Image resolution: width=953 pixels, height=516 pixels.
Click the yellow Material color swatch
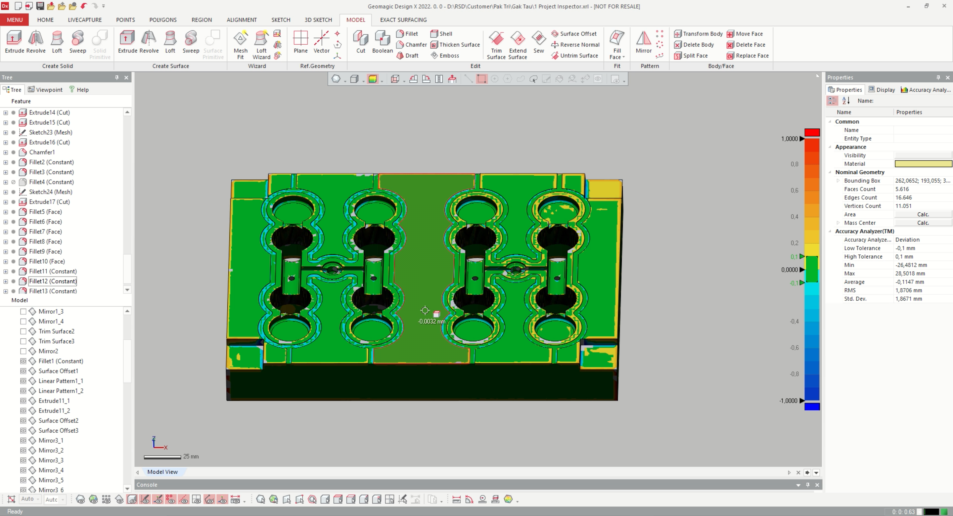click(923, 164)
